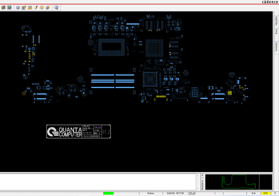279x196 pixels.
Task: Click the command window scroll down arrow
Action: [x=198, y=189]
